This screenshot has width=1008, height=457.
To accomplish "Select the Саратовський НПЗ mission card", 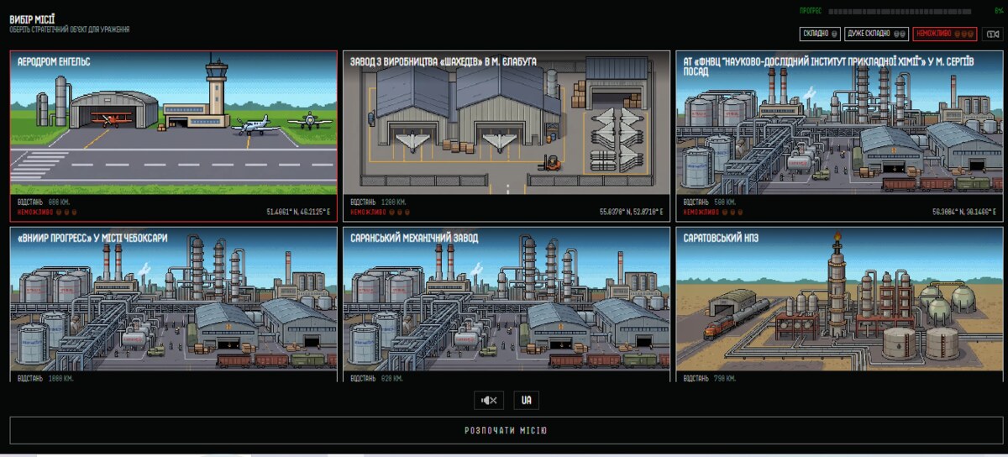I will 839,304.
